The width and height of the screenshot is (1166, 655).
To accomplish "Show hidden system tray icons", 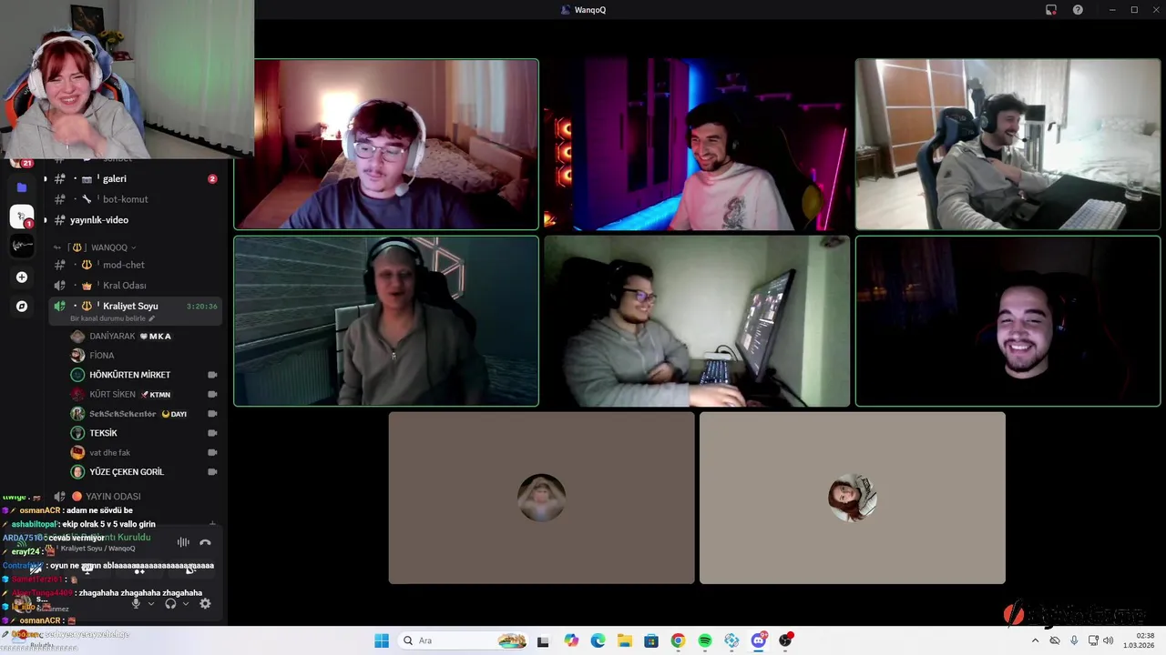I will (x=1035, y=640).
